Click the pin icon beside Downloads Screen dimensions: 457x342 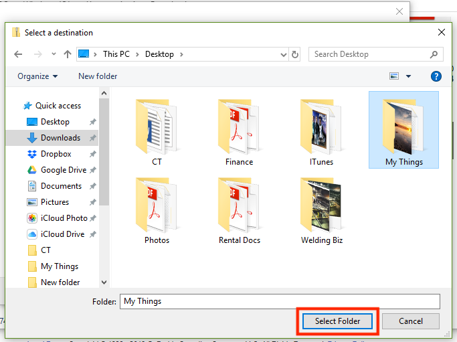pyautogui.click(x=93, y=138)
